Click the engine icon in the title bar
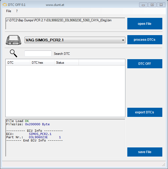Screen dimensions: 168x169 point(5,5)
